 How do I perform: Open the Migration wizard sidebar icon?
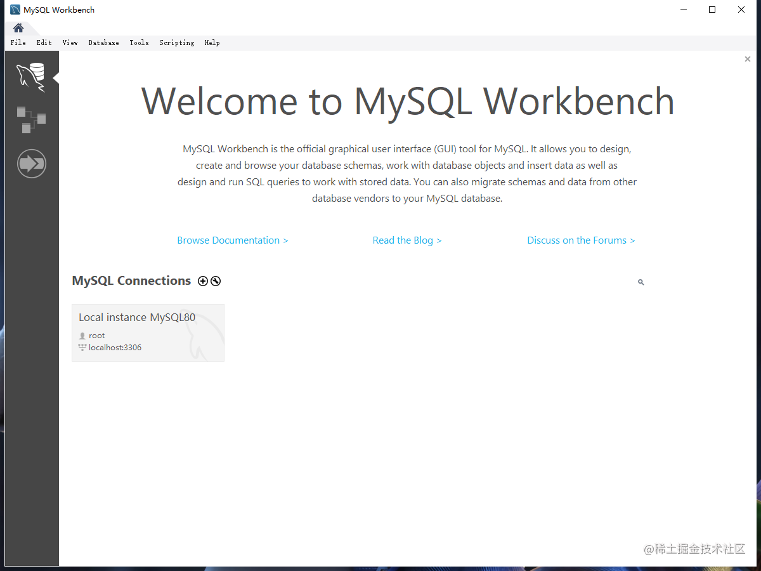click(32, 164)
